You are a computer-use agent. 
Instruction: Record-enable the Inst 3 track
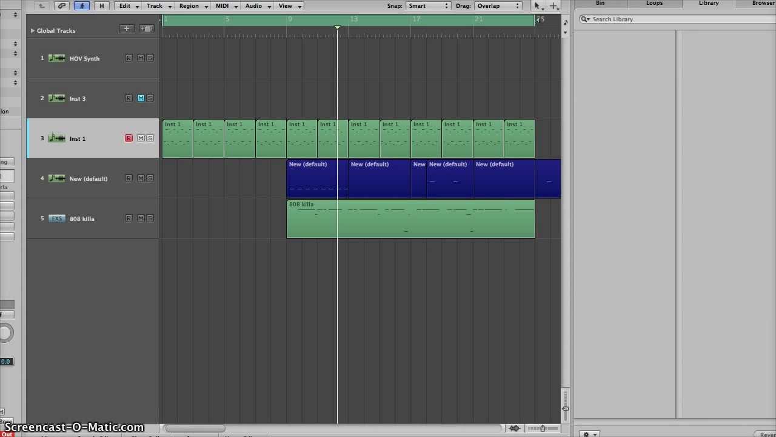[129, 98]
